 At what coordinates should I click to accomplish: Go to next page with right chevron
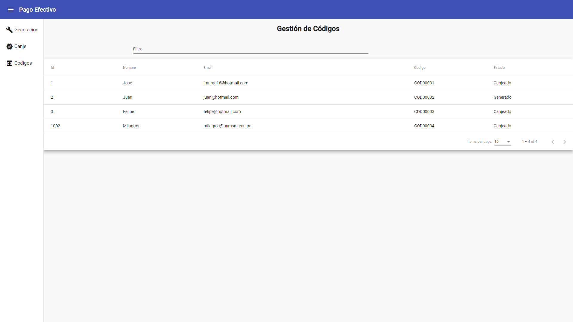(565, 142)
